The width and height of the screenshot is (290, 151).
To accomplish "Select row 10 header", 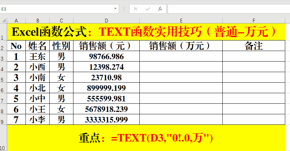I will [x=3, y=138].
